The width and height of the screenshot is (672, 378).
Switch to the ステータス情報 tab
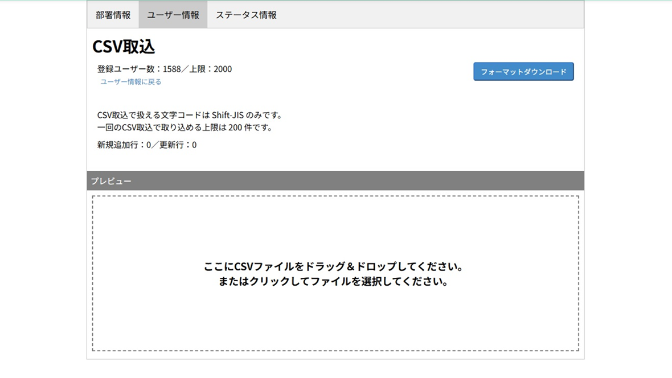246,15
